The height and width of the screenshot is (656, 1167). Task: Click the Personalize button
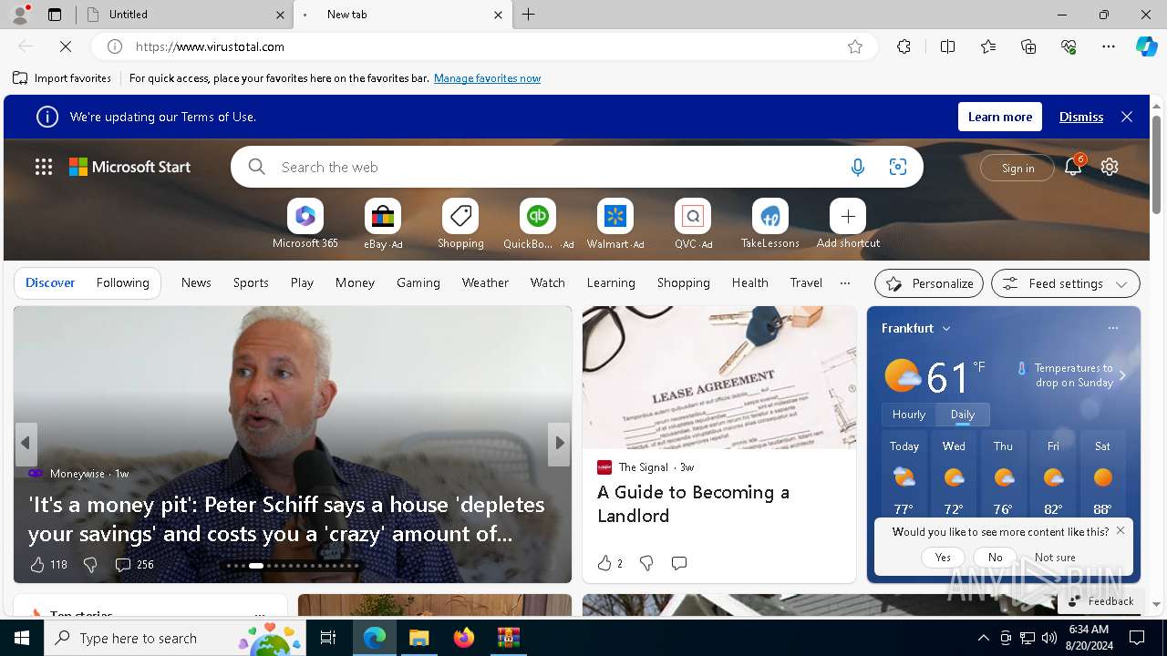coord(929,283)
